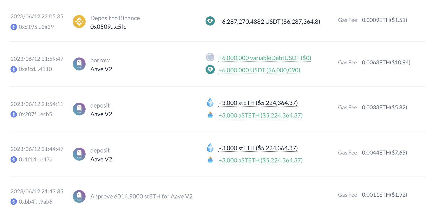This screenshot has width=428, height=212.
Task: Click 'Approve 6014.9000 stETH for Aave V2' text
Action: [141, 196]
